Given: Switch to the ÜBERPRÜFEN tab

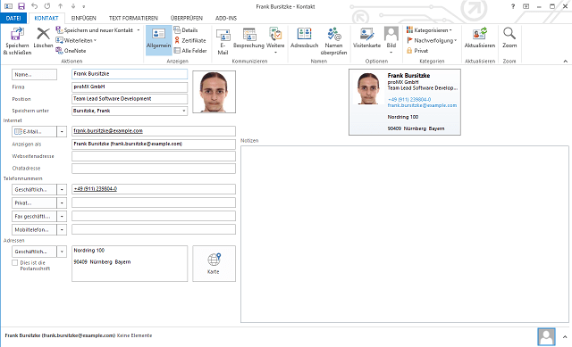Looking at the screenshot, I should [187, 18].
